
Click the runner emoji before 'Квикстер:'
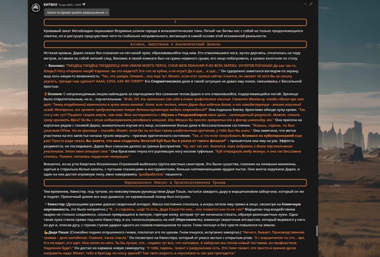click(x=45, y=204)
